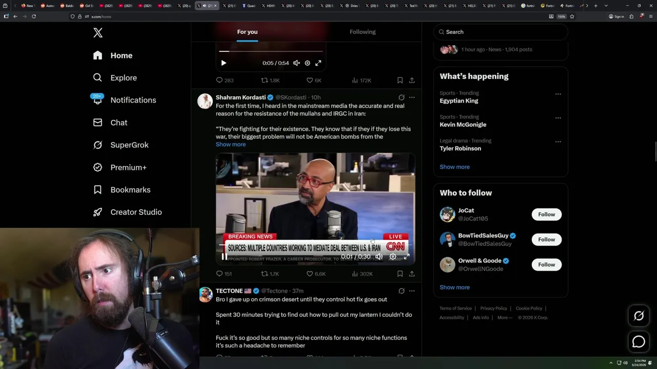Expand the More footer dropdown
This screenshot has height=369, width=657.
click(x=504, y=318)
